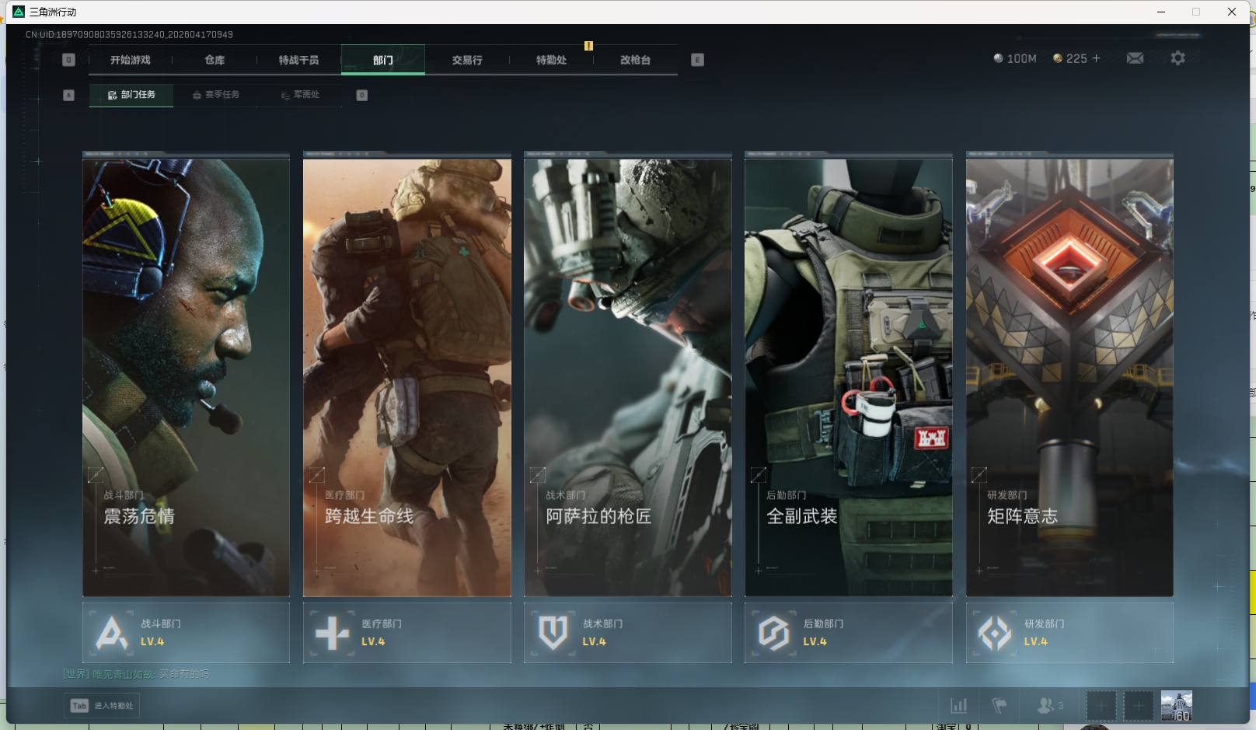Click the 100M balance value

pyautogui.click(x=1022, y=58)
